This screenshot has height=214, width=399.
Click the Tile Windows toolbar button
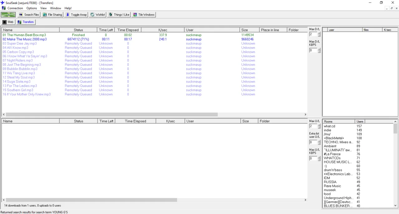pos(144,15)
